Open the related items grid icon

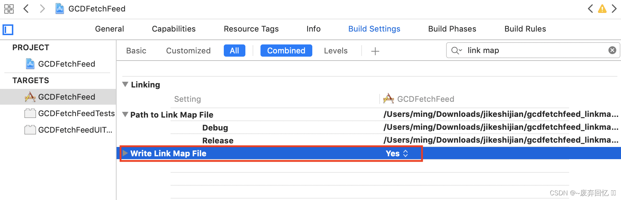coord(9,9)
